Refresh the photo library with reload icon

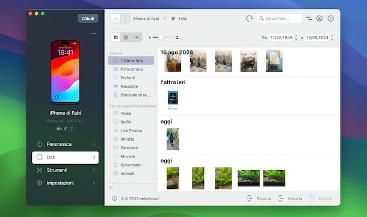point(249,19)
